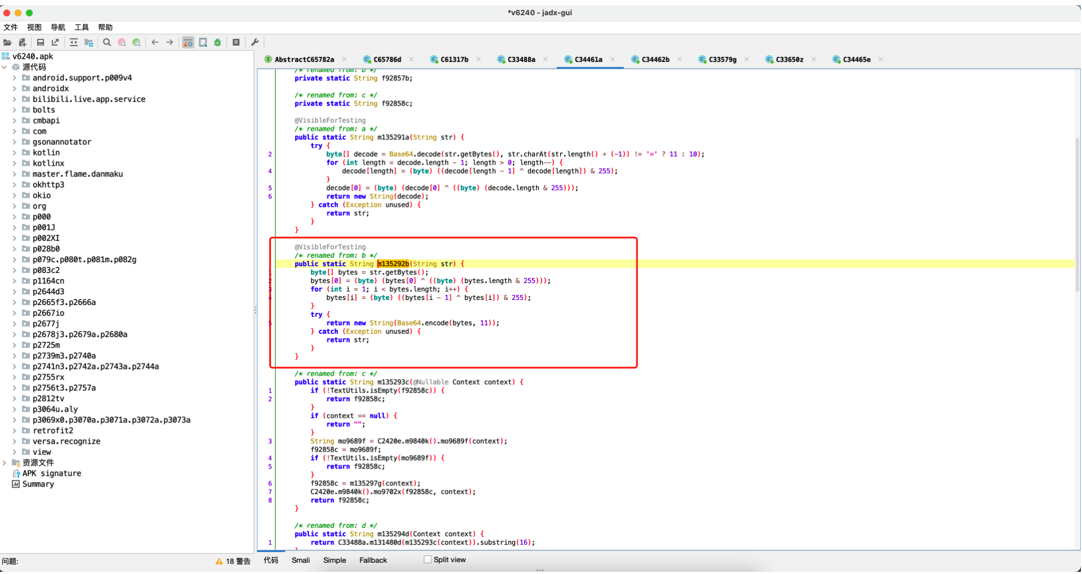This screenshot has height=574, width=1082.
Task: Expand the kotlin package
Action: [x=15, y=153]
